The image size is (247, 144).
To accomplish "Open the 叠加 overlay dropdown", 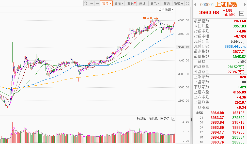I will click(119, 4).
